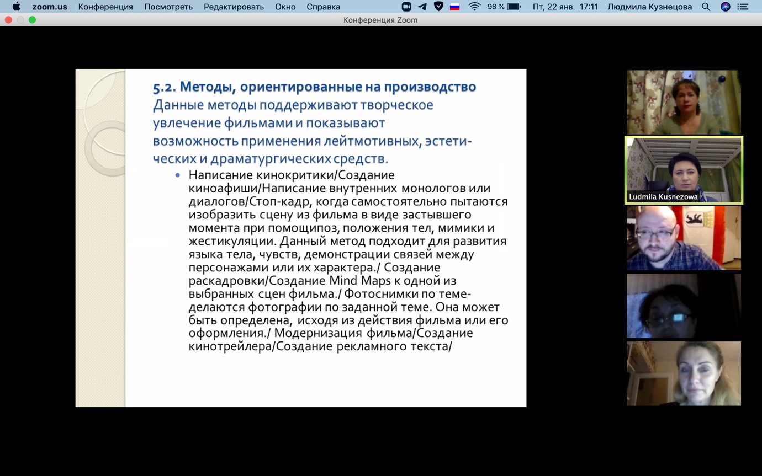Open the Wi-Fi status menu

tap(474, 7)
